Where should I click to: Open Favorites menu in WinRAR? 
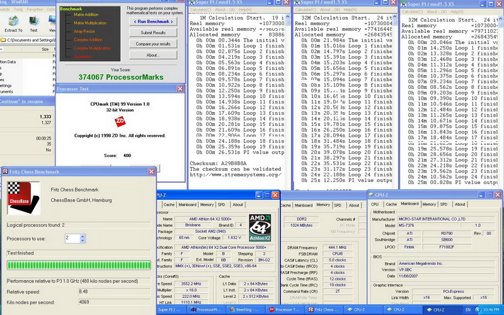click(35, 9)
